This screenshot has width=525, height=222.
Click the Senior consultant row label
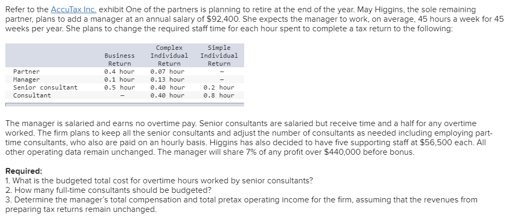tap(45, 87)
